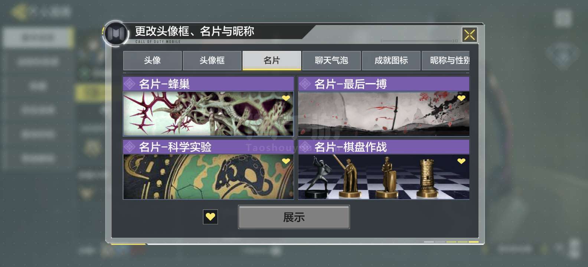Select the 昵称与性别 tab

pos(446,60)
